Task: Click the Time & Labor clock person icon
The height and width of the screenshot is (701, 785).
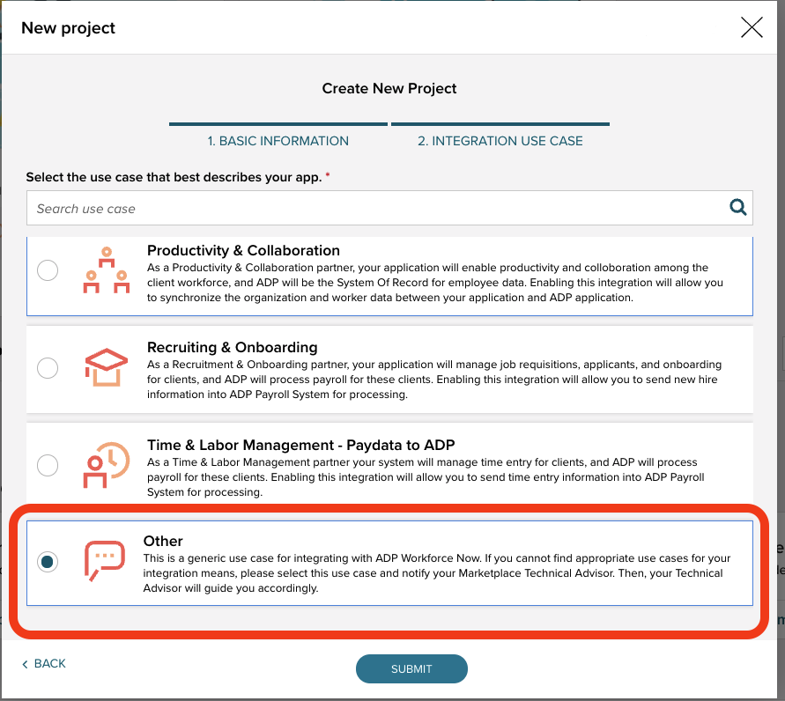Action: 106,464
